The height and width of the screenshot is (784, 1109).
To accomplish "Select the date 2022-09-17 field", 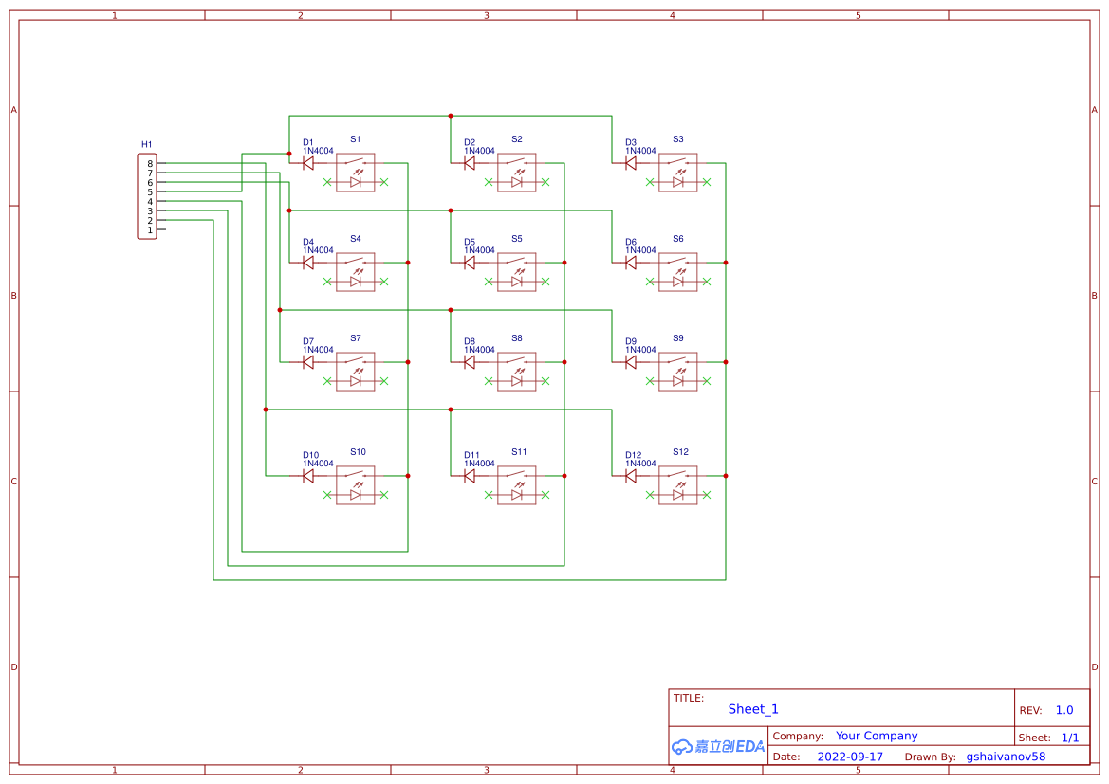I will click(850, 757).
